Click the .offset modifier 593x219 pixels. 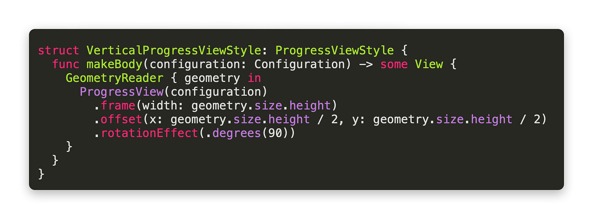tap(118, 119)
